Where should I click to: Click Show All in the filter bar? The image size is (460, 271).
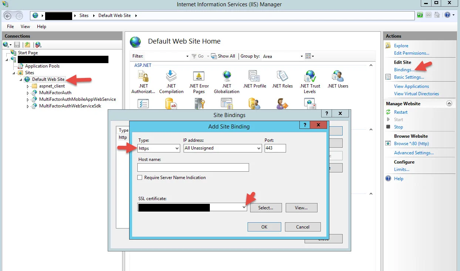pyautogui.click(x=223, y=56)
